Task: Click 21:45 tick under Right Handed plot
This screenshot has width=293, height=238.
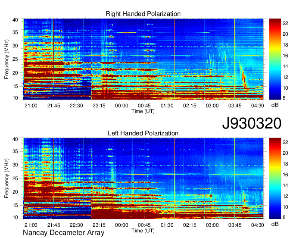Action: [53, 106]
